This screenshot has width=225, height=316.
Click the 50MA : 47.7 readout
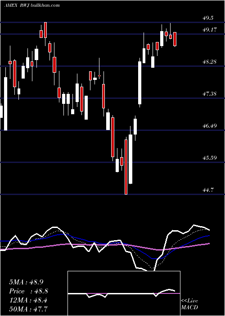[28, 309]
